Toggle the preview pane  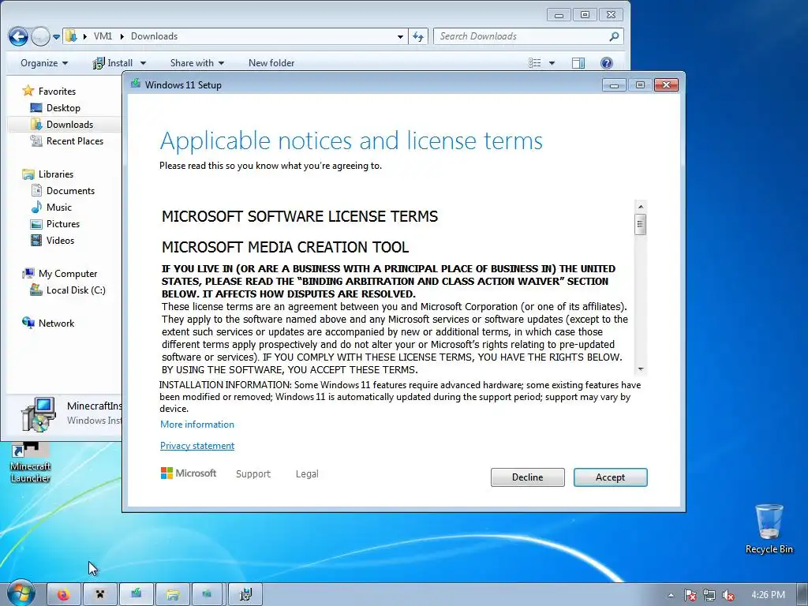(x=578, y=63)
